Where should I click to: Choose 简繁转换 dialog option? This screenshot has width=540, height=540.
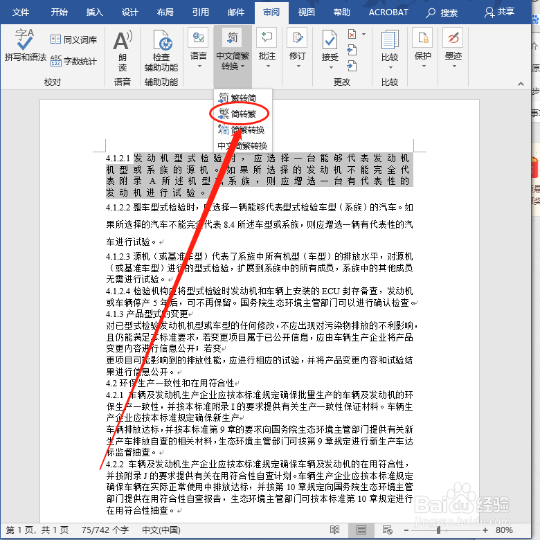242,130
